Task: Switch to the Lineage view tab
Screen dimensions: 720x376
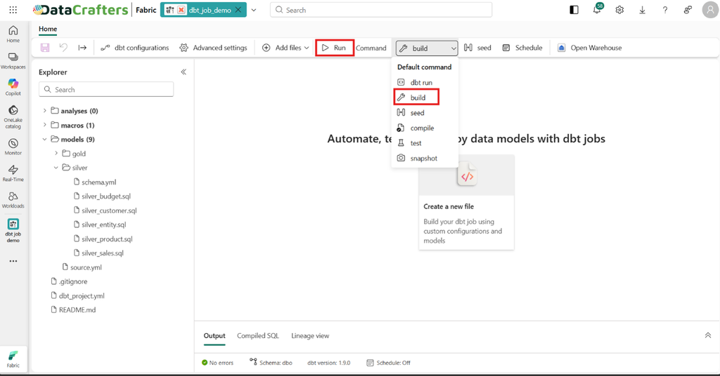Action: 310,336
